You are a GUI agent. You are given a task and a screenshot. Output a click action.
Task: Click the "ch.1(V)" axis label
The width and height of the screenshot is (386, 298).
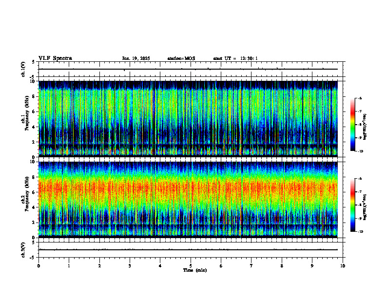(x=23, y=69)
